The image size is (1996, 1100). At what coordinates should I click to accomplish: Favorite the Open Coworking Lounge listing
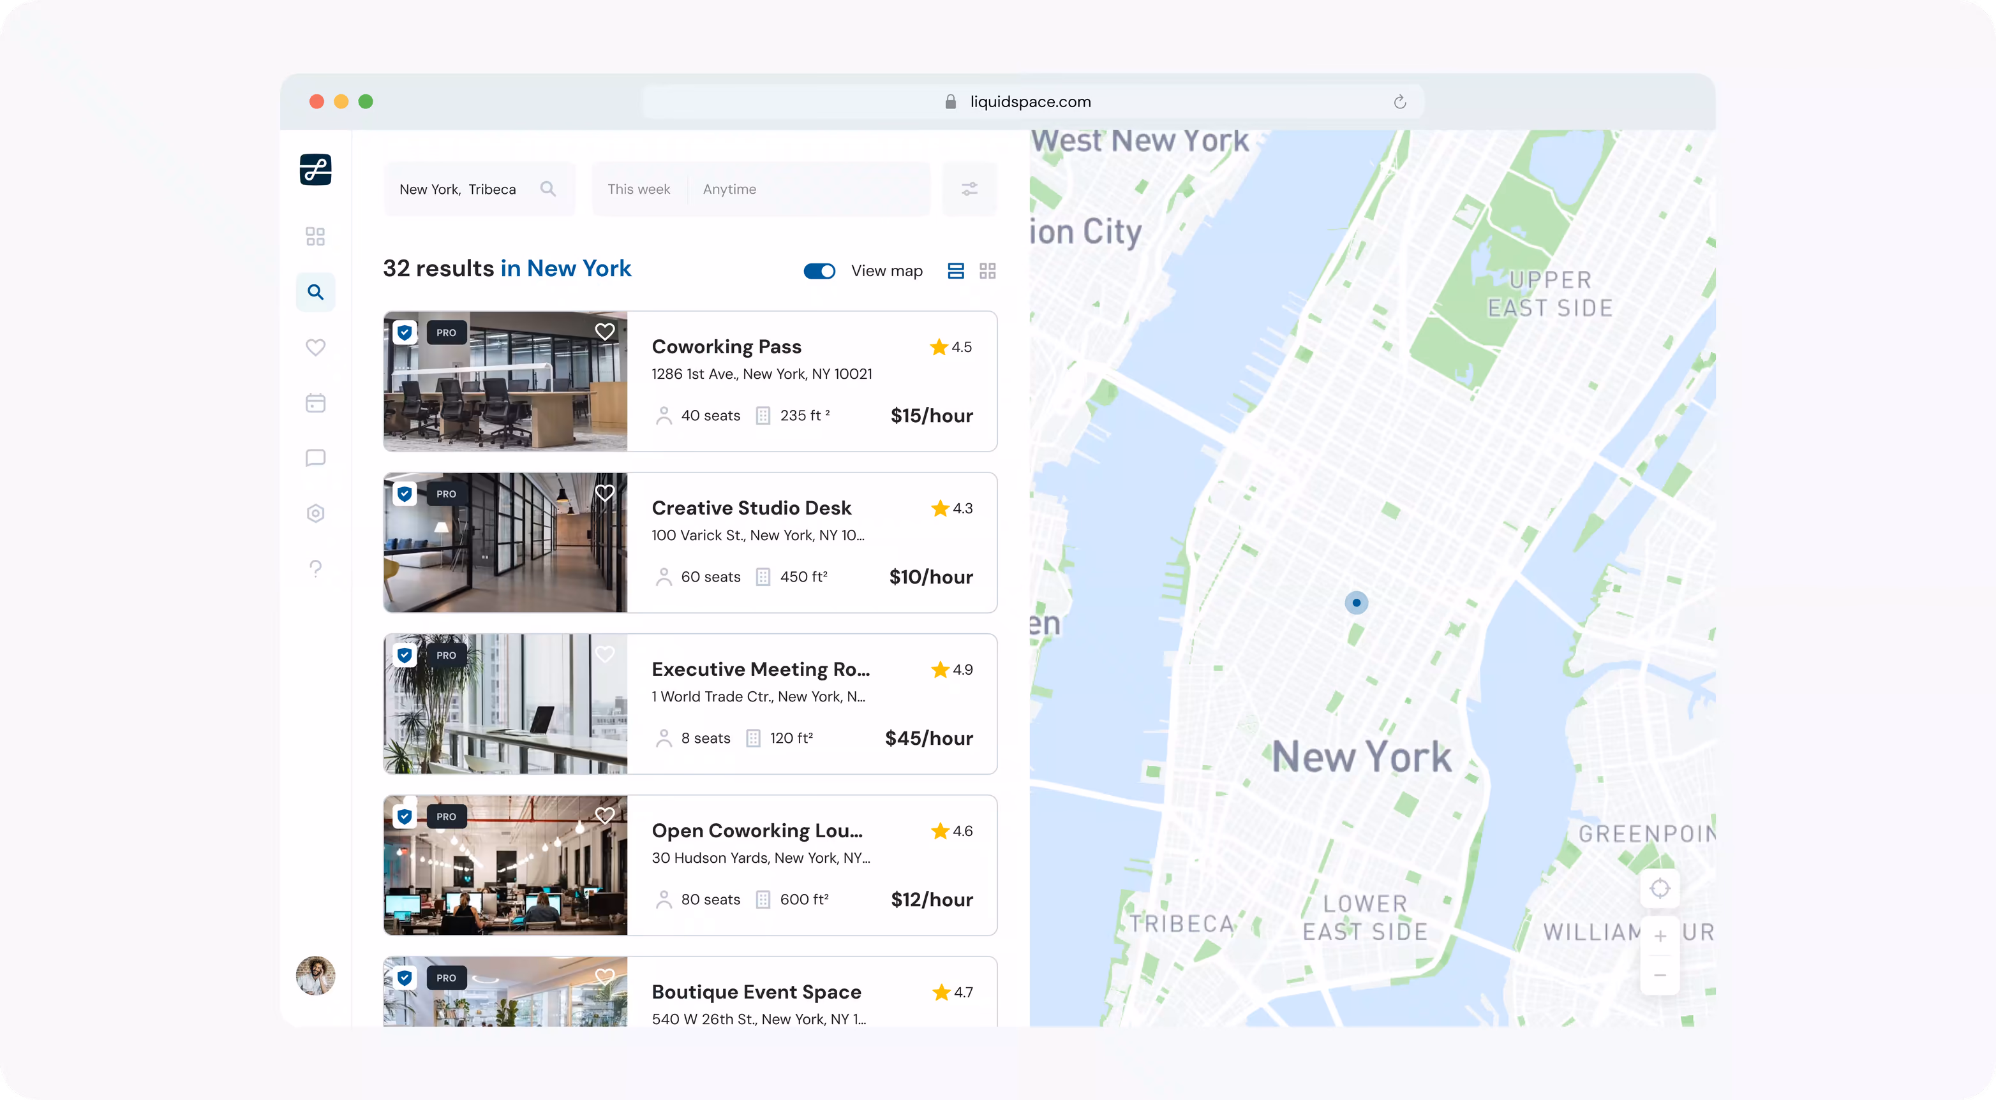coord(605,816)
